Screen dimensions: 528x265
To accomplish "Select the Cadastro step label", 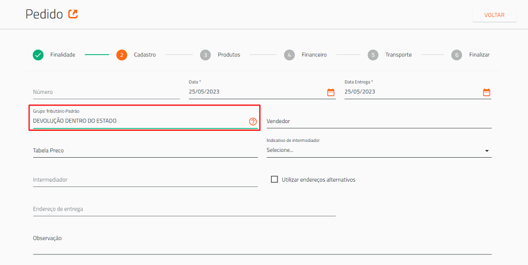I will coord(145,55).
